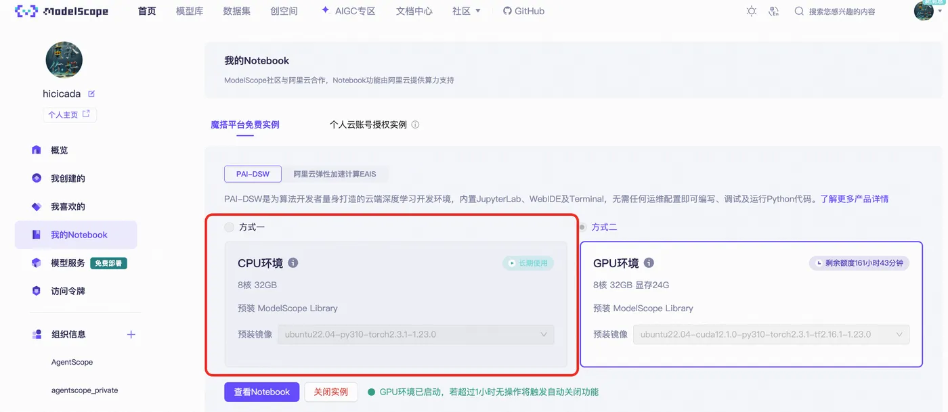Click the 查看Notebook button
The width and height of the screenshot is (948, 412).
tap(262, 392)
